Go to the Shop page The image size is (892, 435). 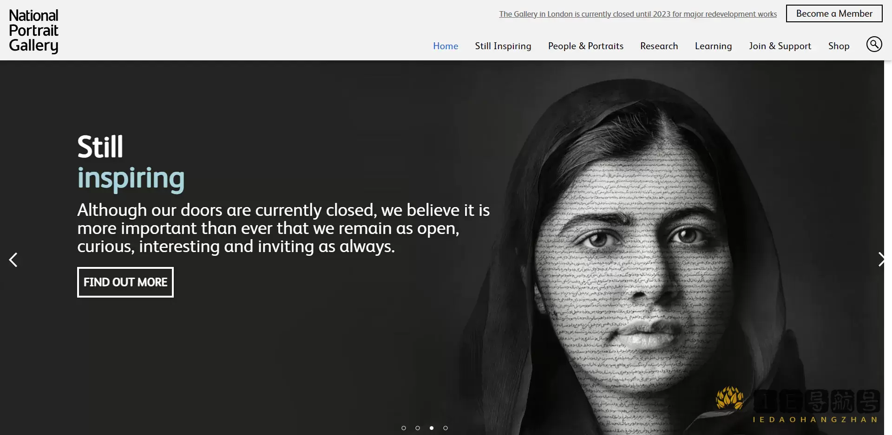pyautogui.click(x=839, y=46)
